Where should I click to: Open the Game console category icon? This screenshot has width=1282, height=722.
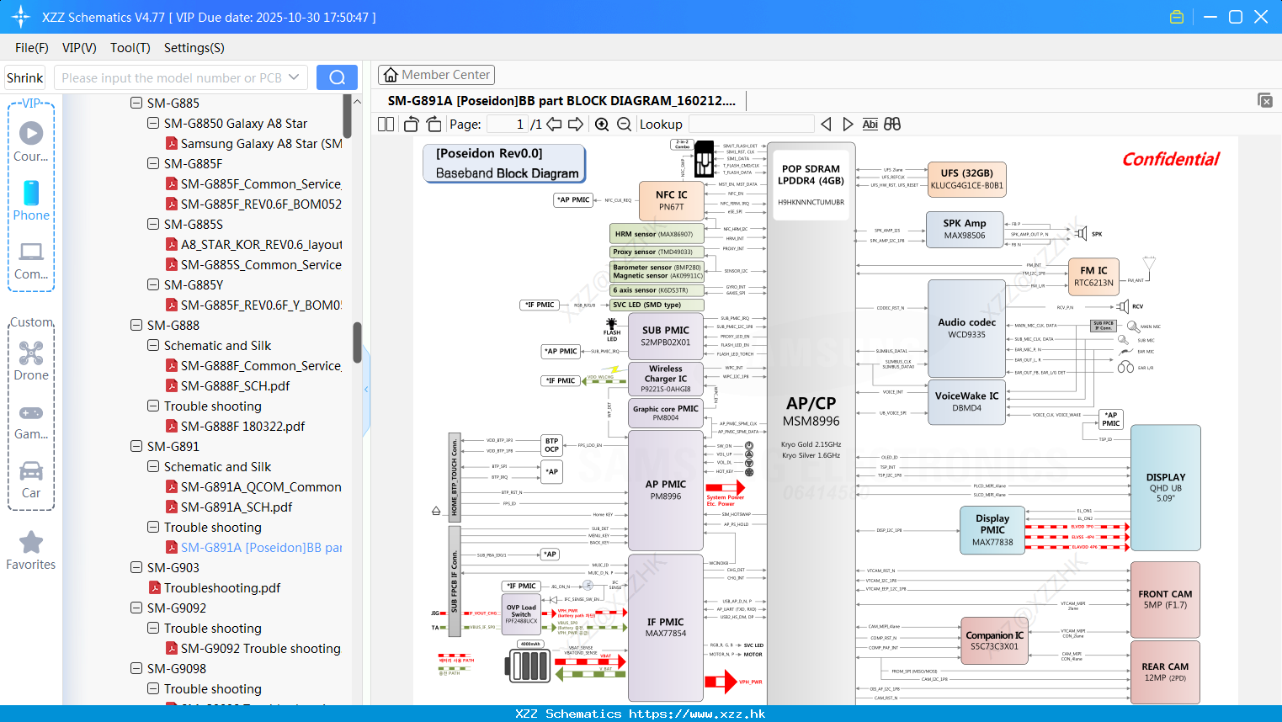[x=31, y=412]
